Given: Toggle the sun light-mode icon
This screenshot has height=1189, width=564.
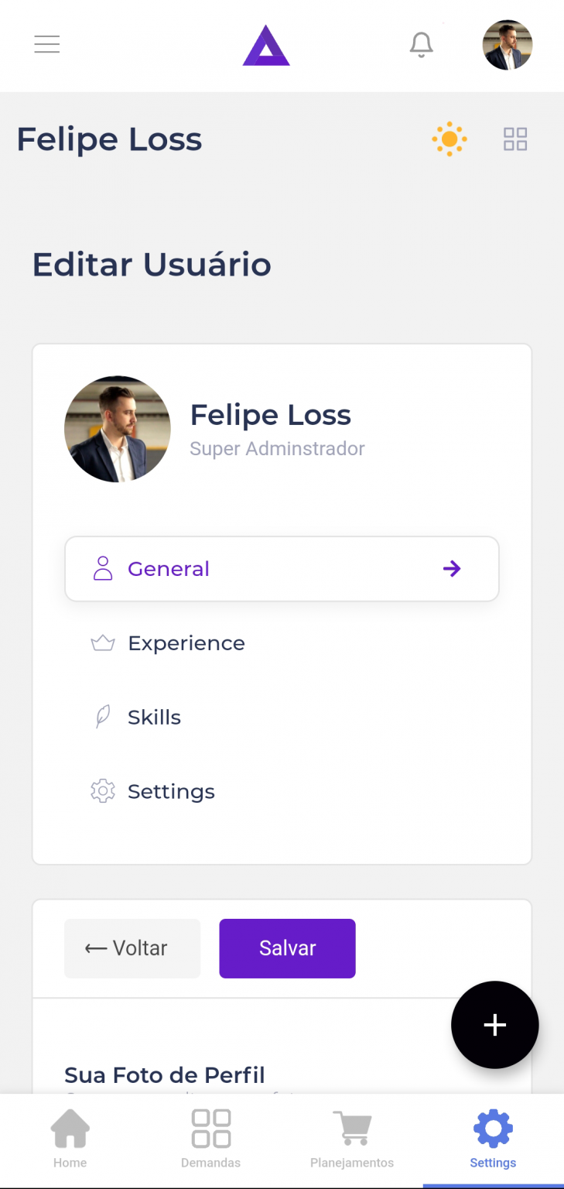Looking at the screenshot, I should [x=449, y=139].
